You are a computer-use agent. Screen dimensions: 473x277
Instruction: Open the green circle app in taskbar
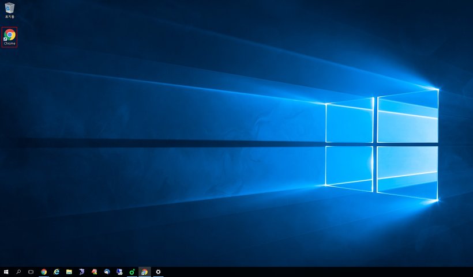(x=132, y=272)
